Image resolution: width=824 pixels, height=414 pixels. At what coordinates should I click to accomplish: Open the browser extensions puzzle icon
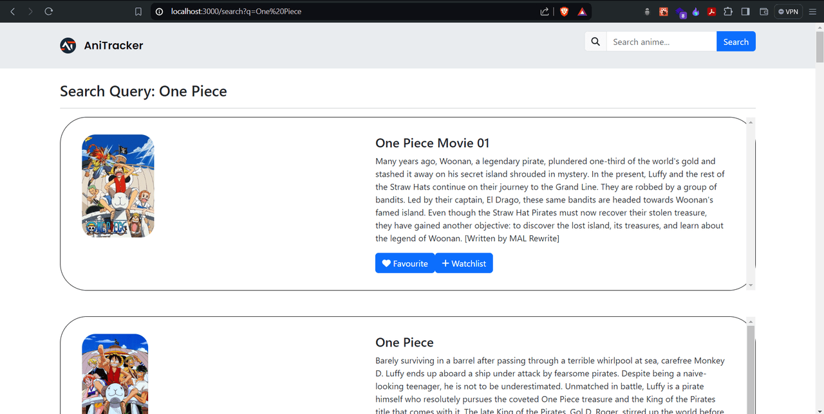(728, 12)
